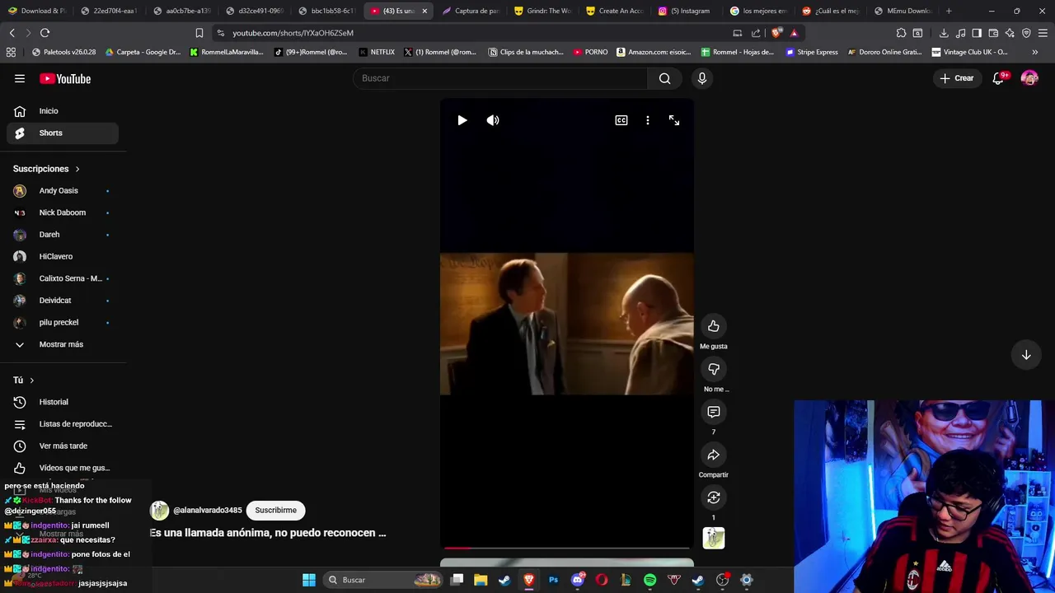Select Shorts in the sidebar

coord(62,133)
